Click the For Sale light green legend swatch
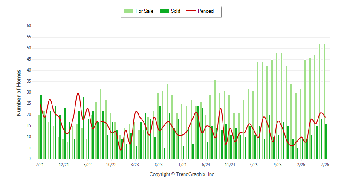341x185 pixels. pyautogui.click(x=129, y=11)
